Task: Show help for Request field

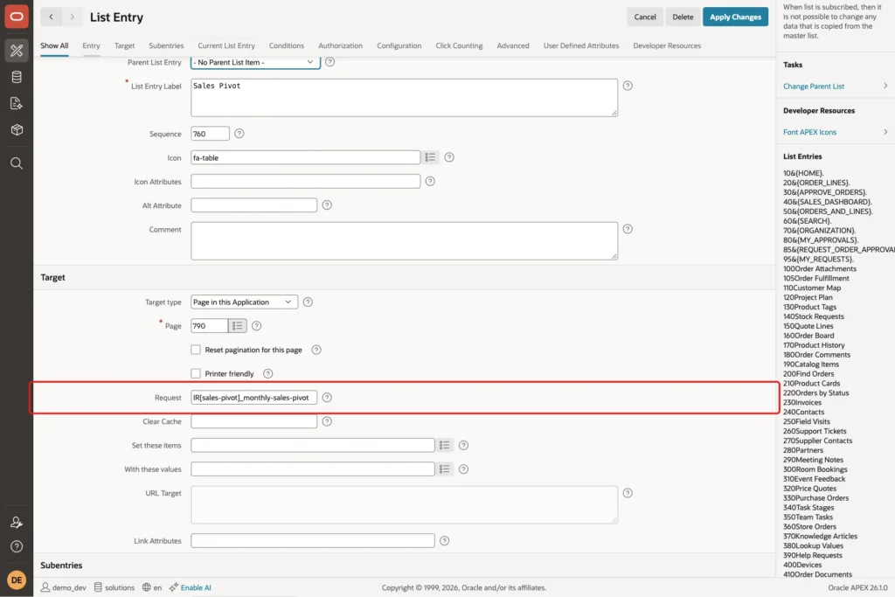Action: 327,397
